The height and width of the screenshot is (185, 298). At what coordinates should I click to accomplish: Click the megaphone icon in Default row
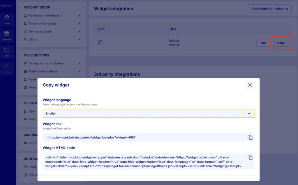pos(100,42)
